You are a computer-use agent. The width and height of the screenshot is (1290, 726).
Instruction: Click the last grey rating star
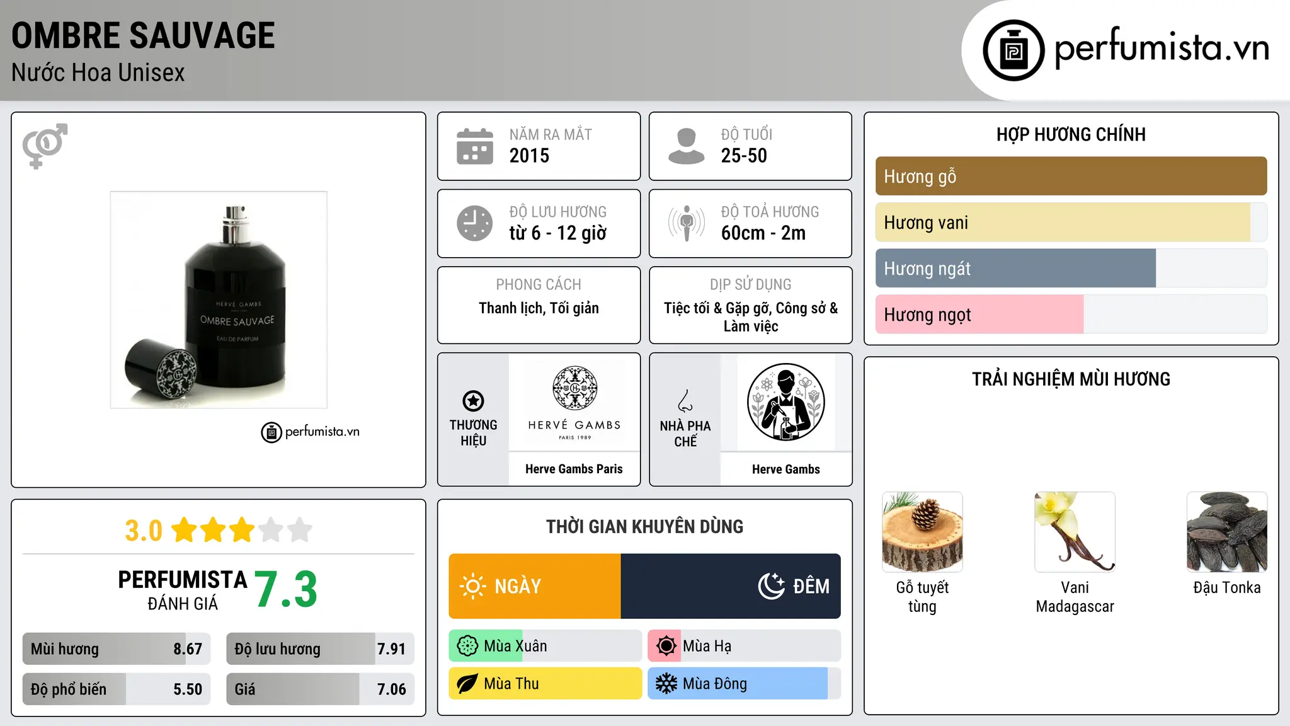pyautogui.click(x=300, y=530)
